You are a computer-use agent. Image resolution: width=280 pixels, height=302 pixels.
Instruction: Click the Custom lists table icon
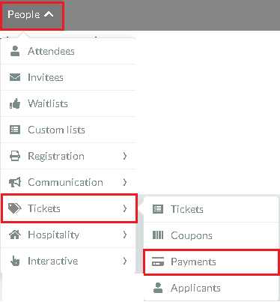pyautogui.click(x=15, y=130)
